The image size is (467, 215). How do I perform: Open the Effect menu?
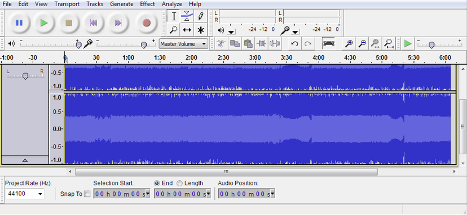pyautogui.click(x=147, y=4)
